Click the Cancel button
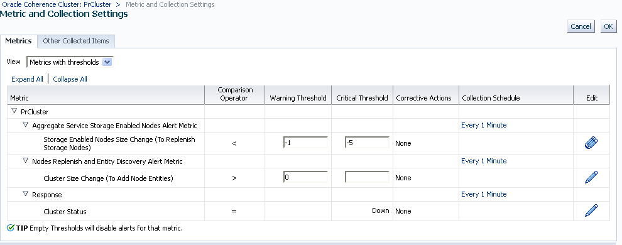The width and height of the screenshot is (622, 245). click(x=581, y=26)
